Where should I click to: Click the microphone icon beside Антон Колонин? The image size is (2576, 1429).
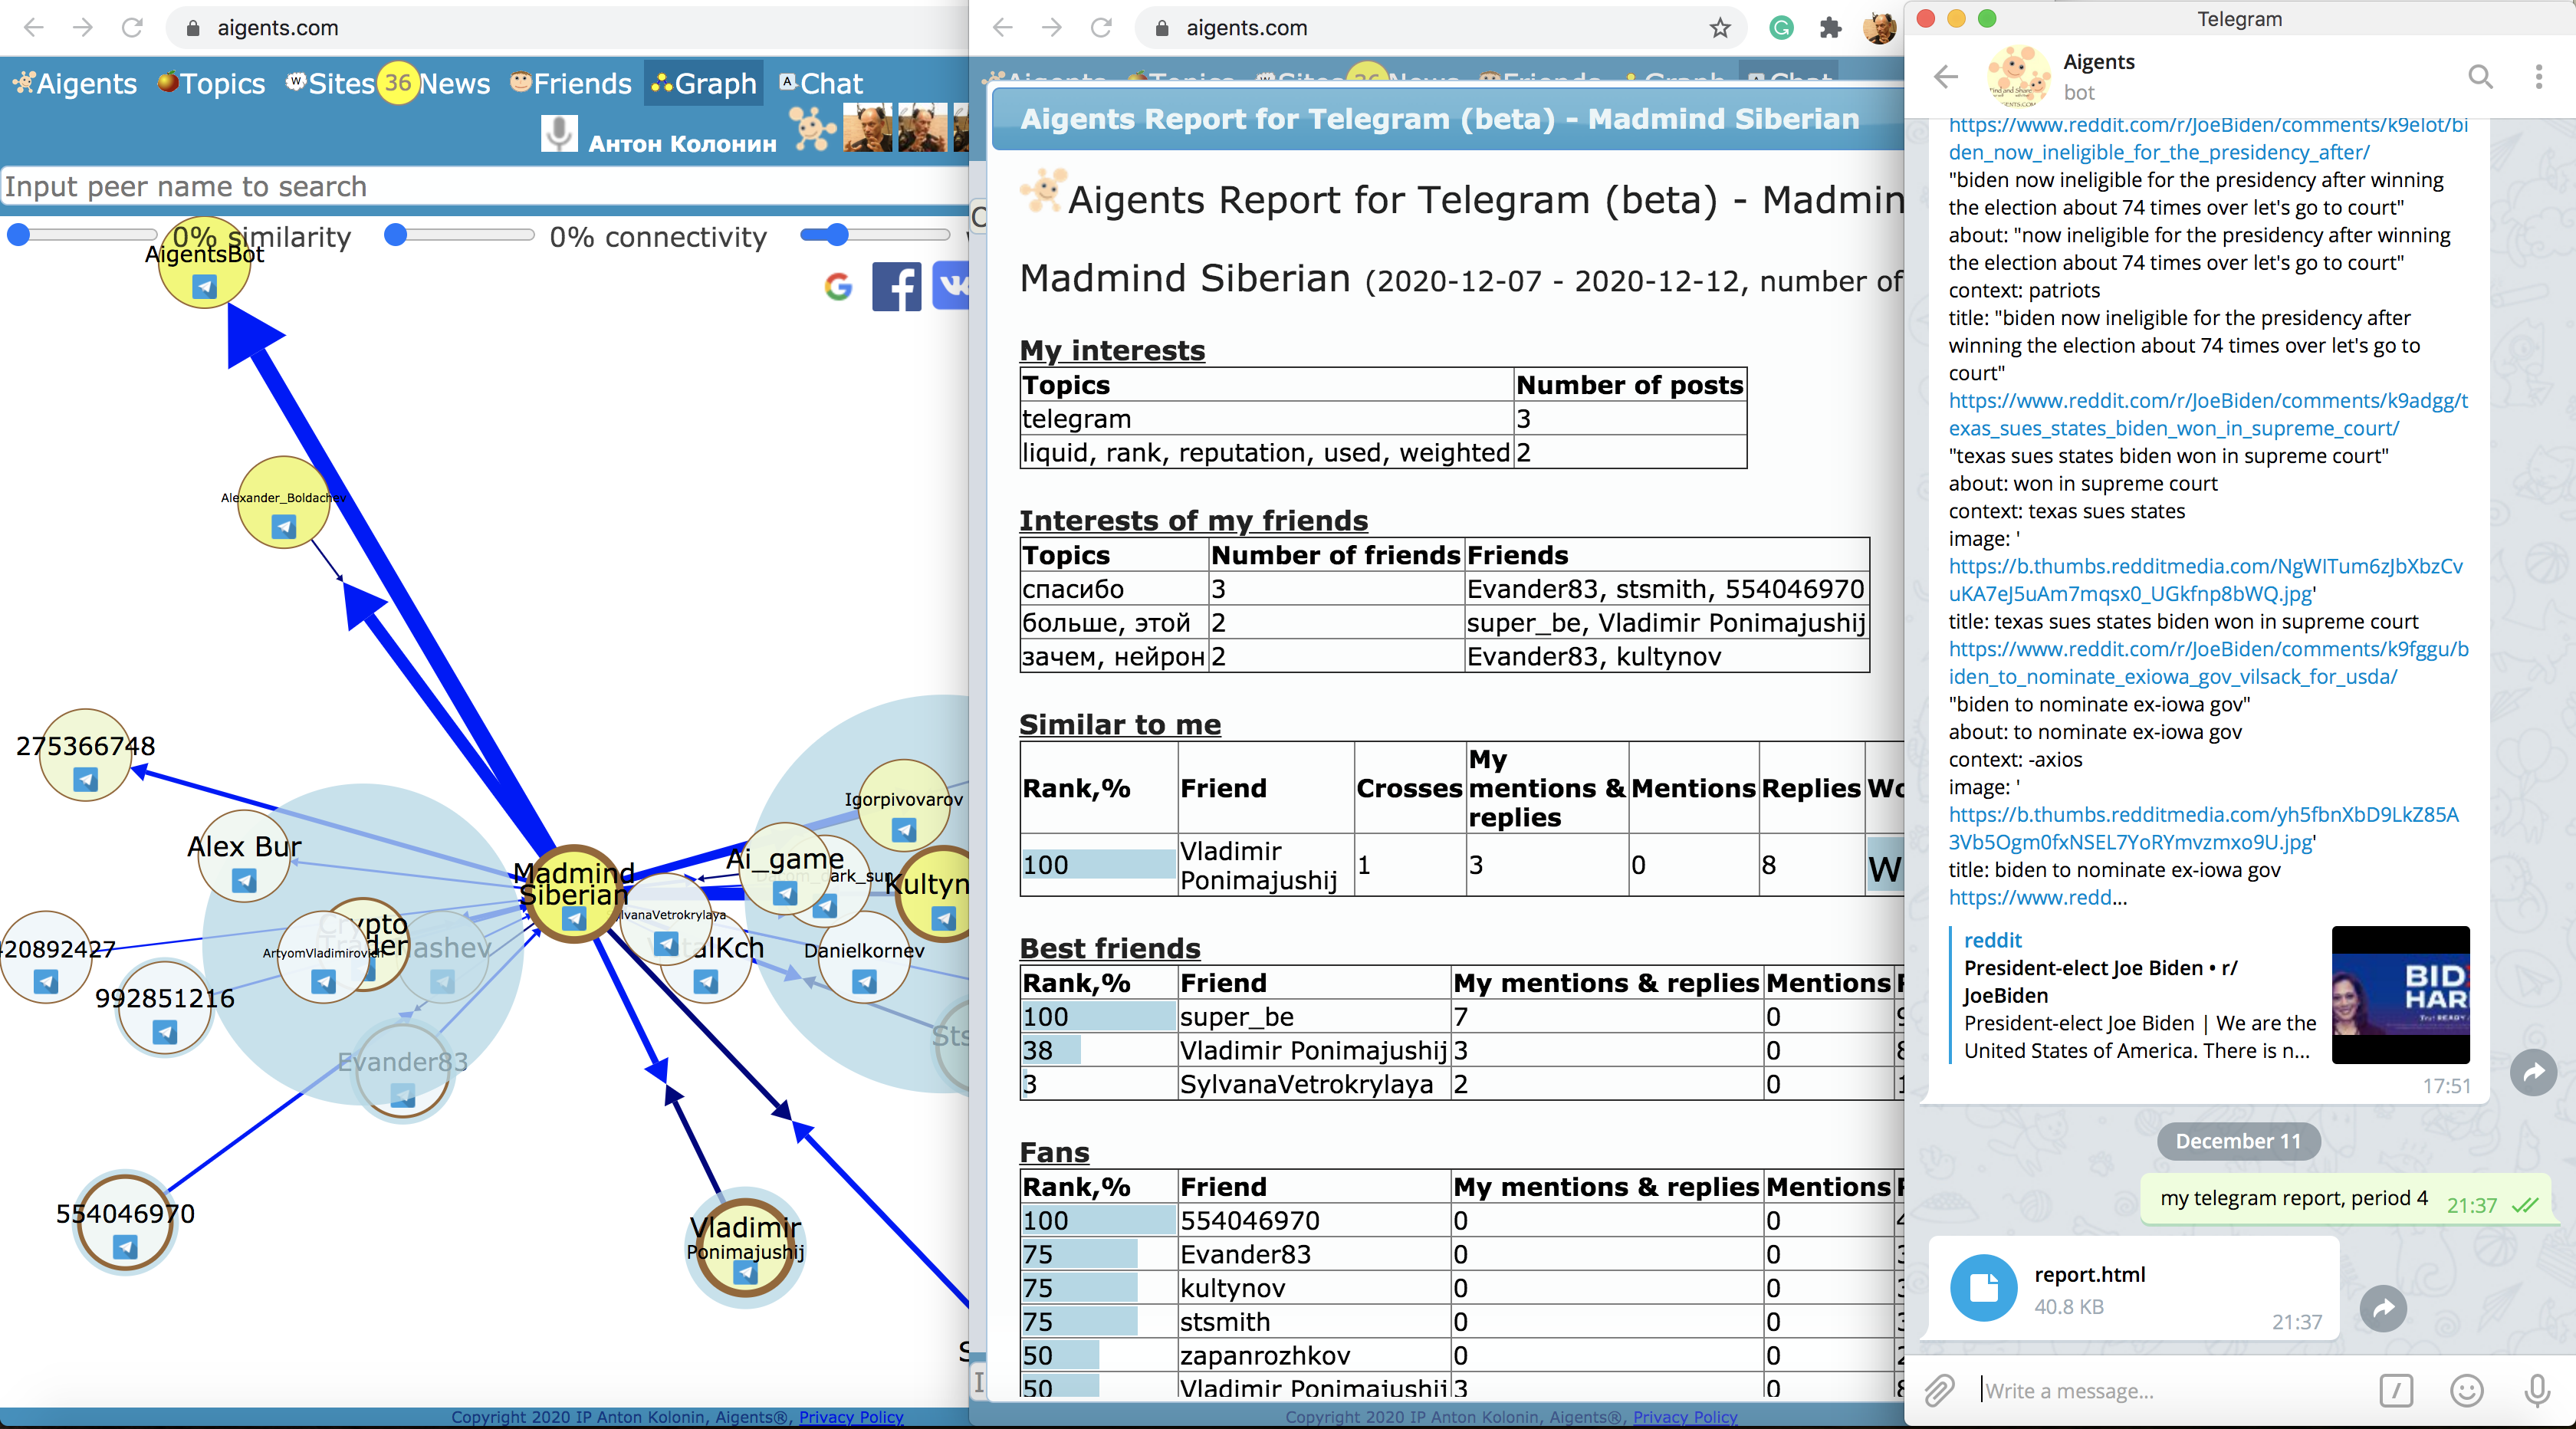click(x=559, y=134)
